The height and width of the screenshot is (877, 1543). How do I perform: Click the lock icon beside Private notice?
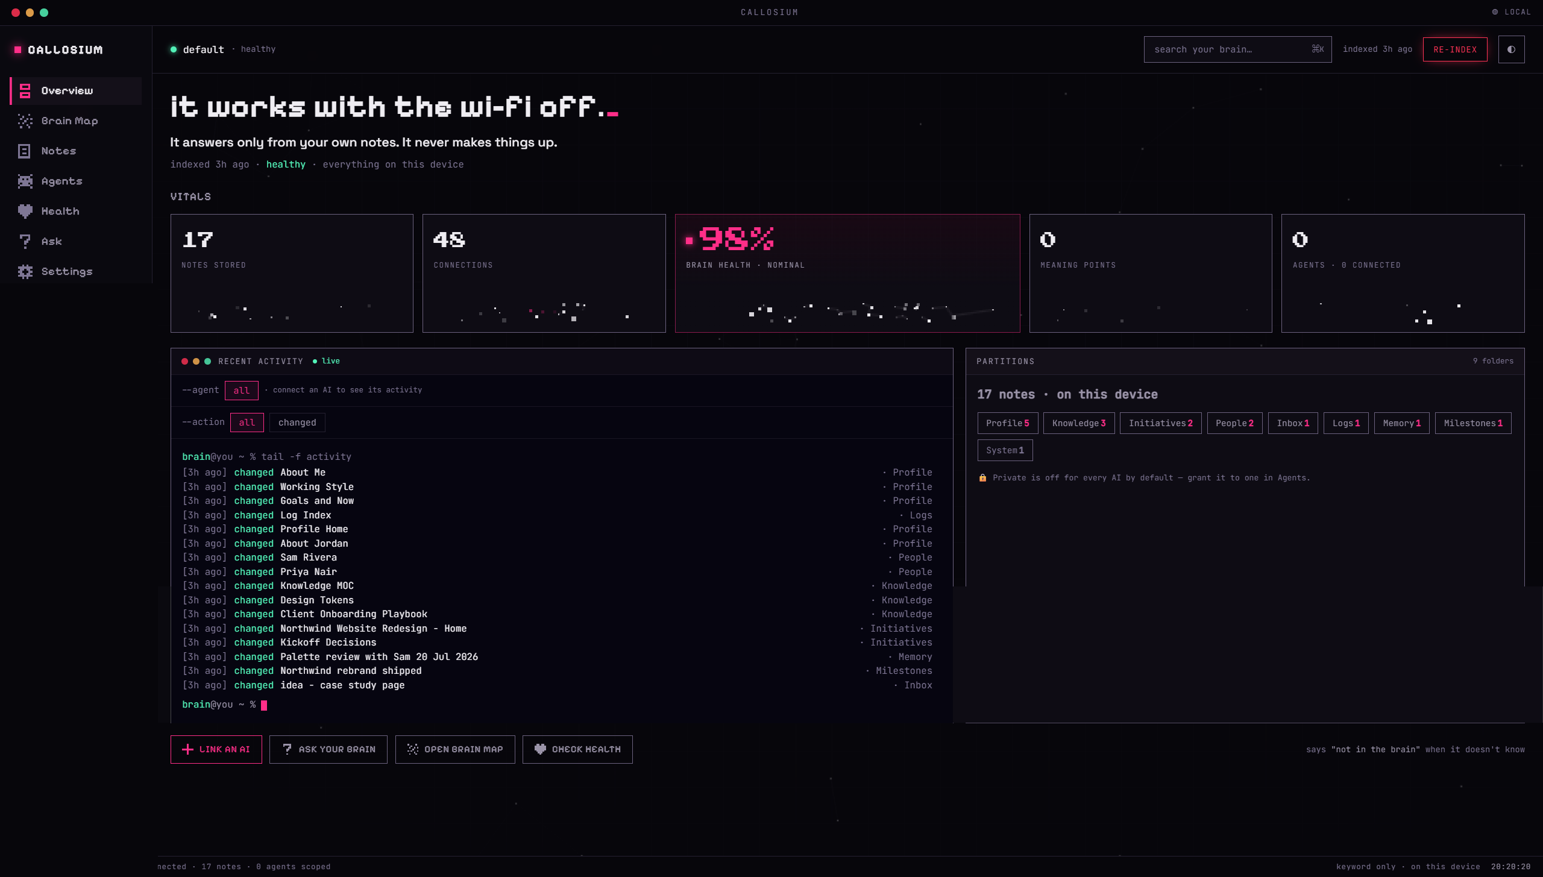982,478
